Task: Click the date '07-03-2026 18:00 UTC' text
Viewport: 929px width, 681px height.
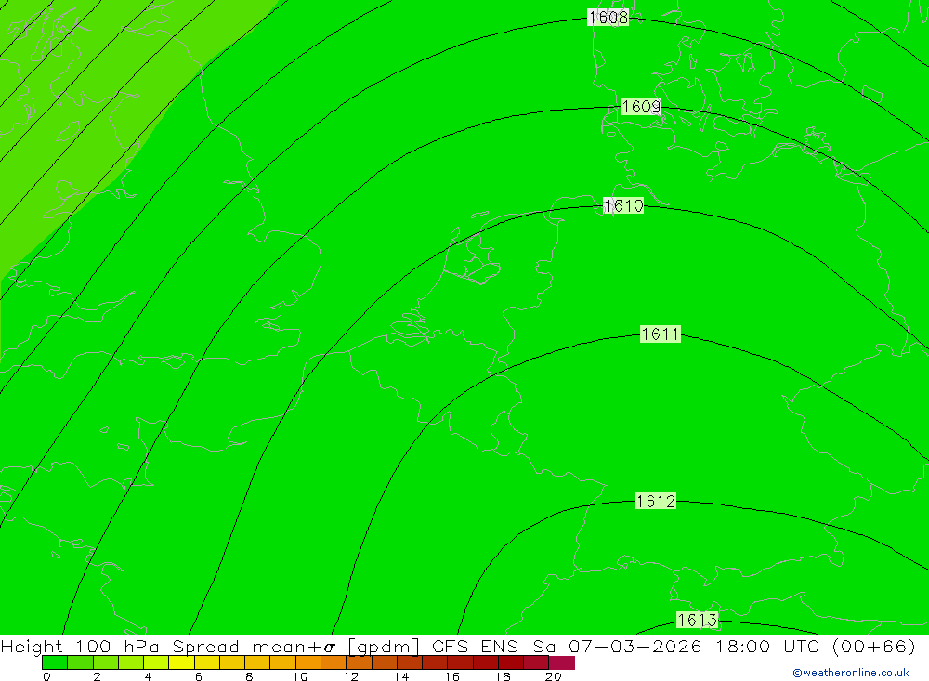Action: [x=694, y=646]
